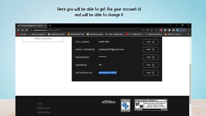
Task: Minimize the Chrome window
Action: pos(177,25)
